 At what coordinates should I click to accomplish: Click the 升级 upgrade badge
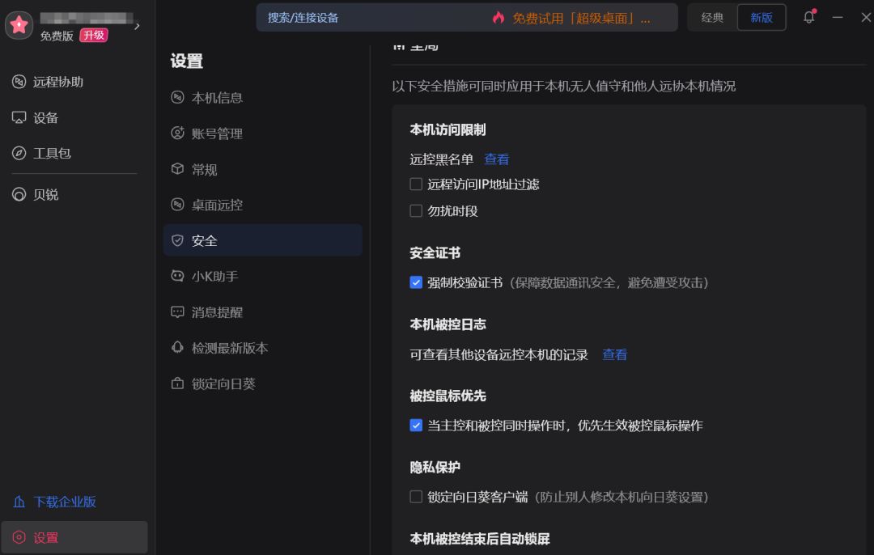94,35
